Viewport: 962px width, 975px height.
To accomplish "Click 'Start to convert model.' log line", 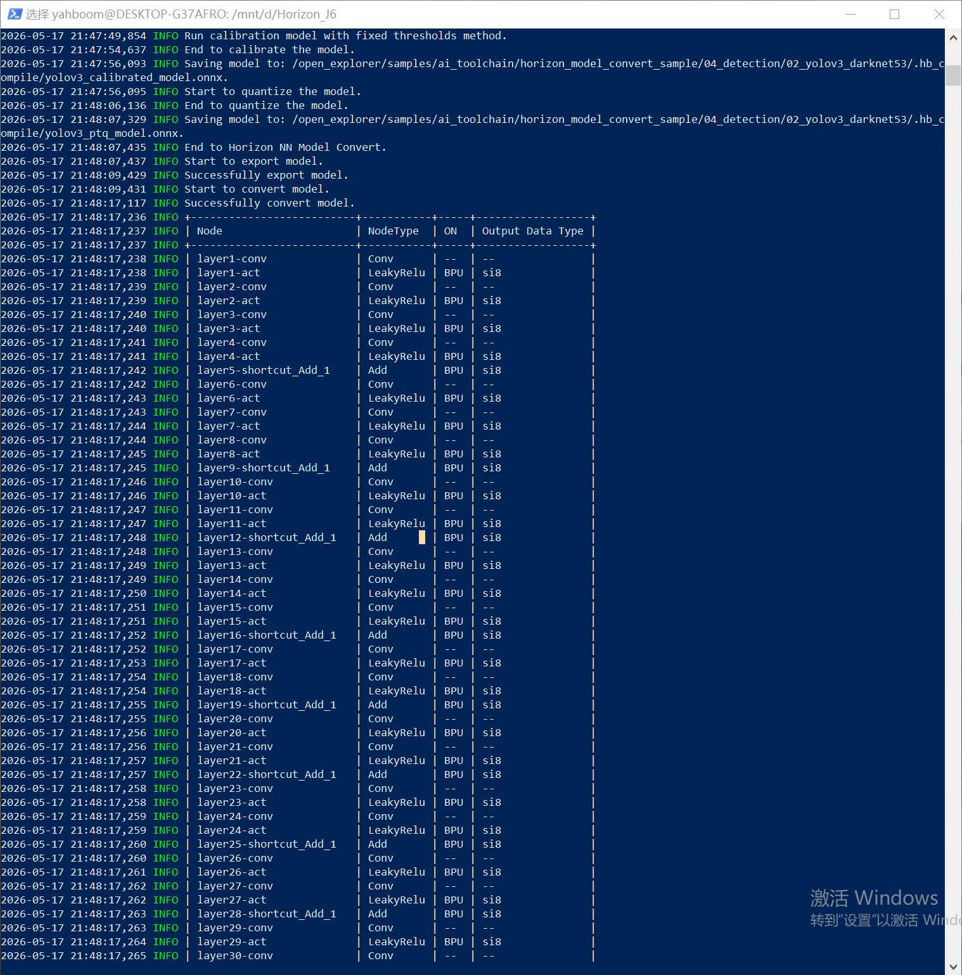I will tap(257, 189).
